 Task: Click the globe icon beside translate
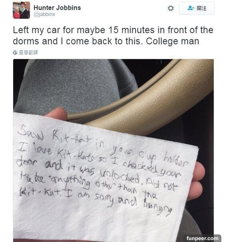pyautogui.click(x=15, y=53)
